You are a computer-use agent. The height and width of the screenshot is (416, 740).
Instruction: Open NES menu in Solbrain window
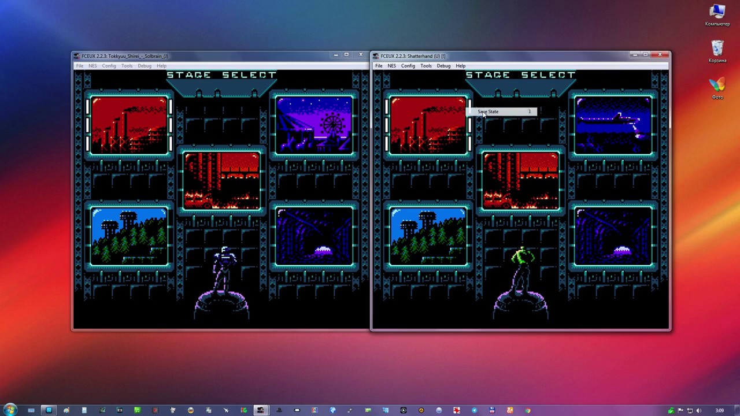92,66
